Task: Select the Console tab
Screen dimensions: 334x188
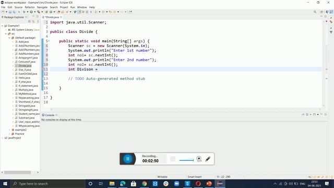Action: [50, 115]
